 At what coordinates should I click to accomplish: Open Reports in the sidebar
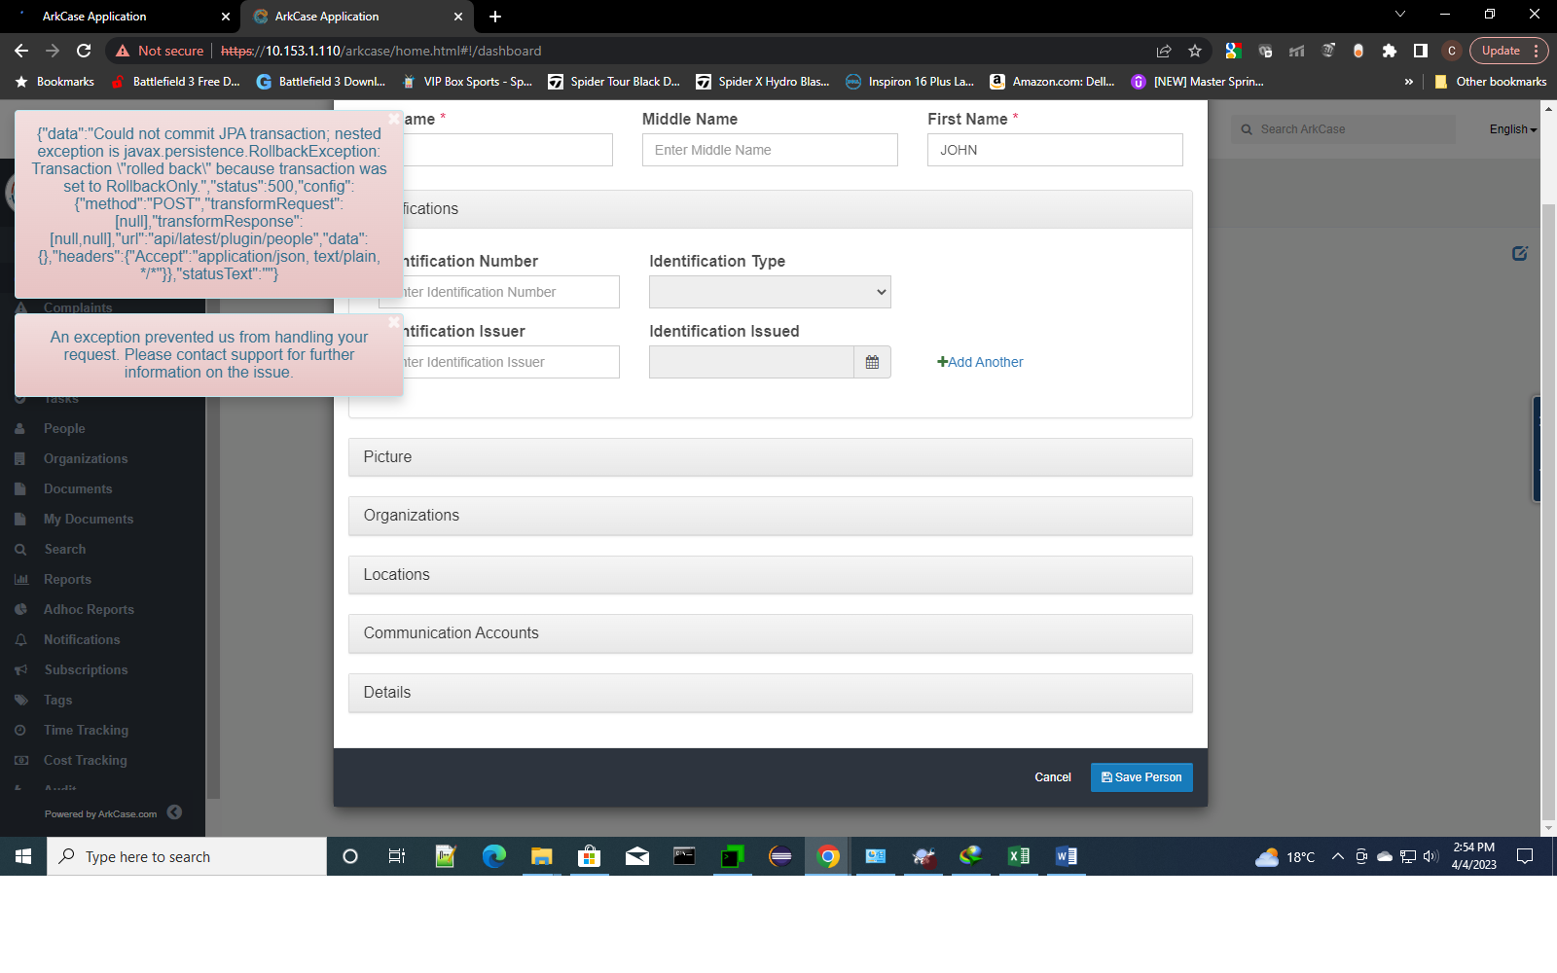pyautogui.click(x=67, y=579)
